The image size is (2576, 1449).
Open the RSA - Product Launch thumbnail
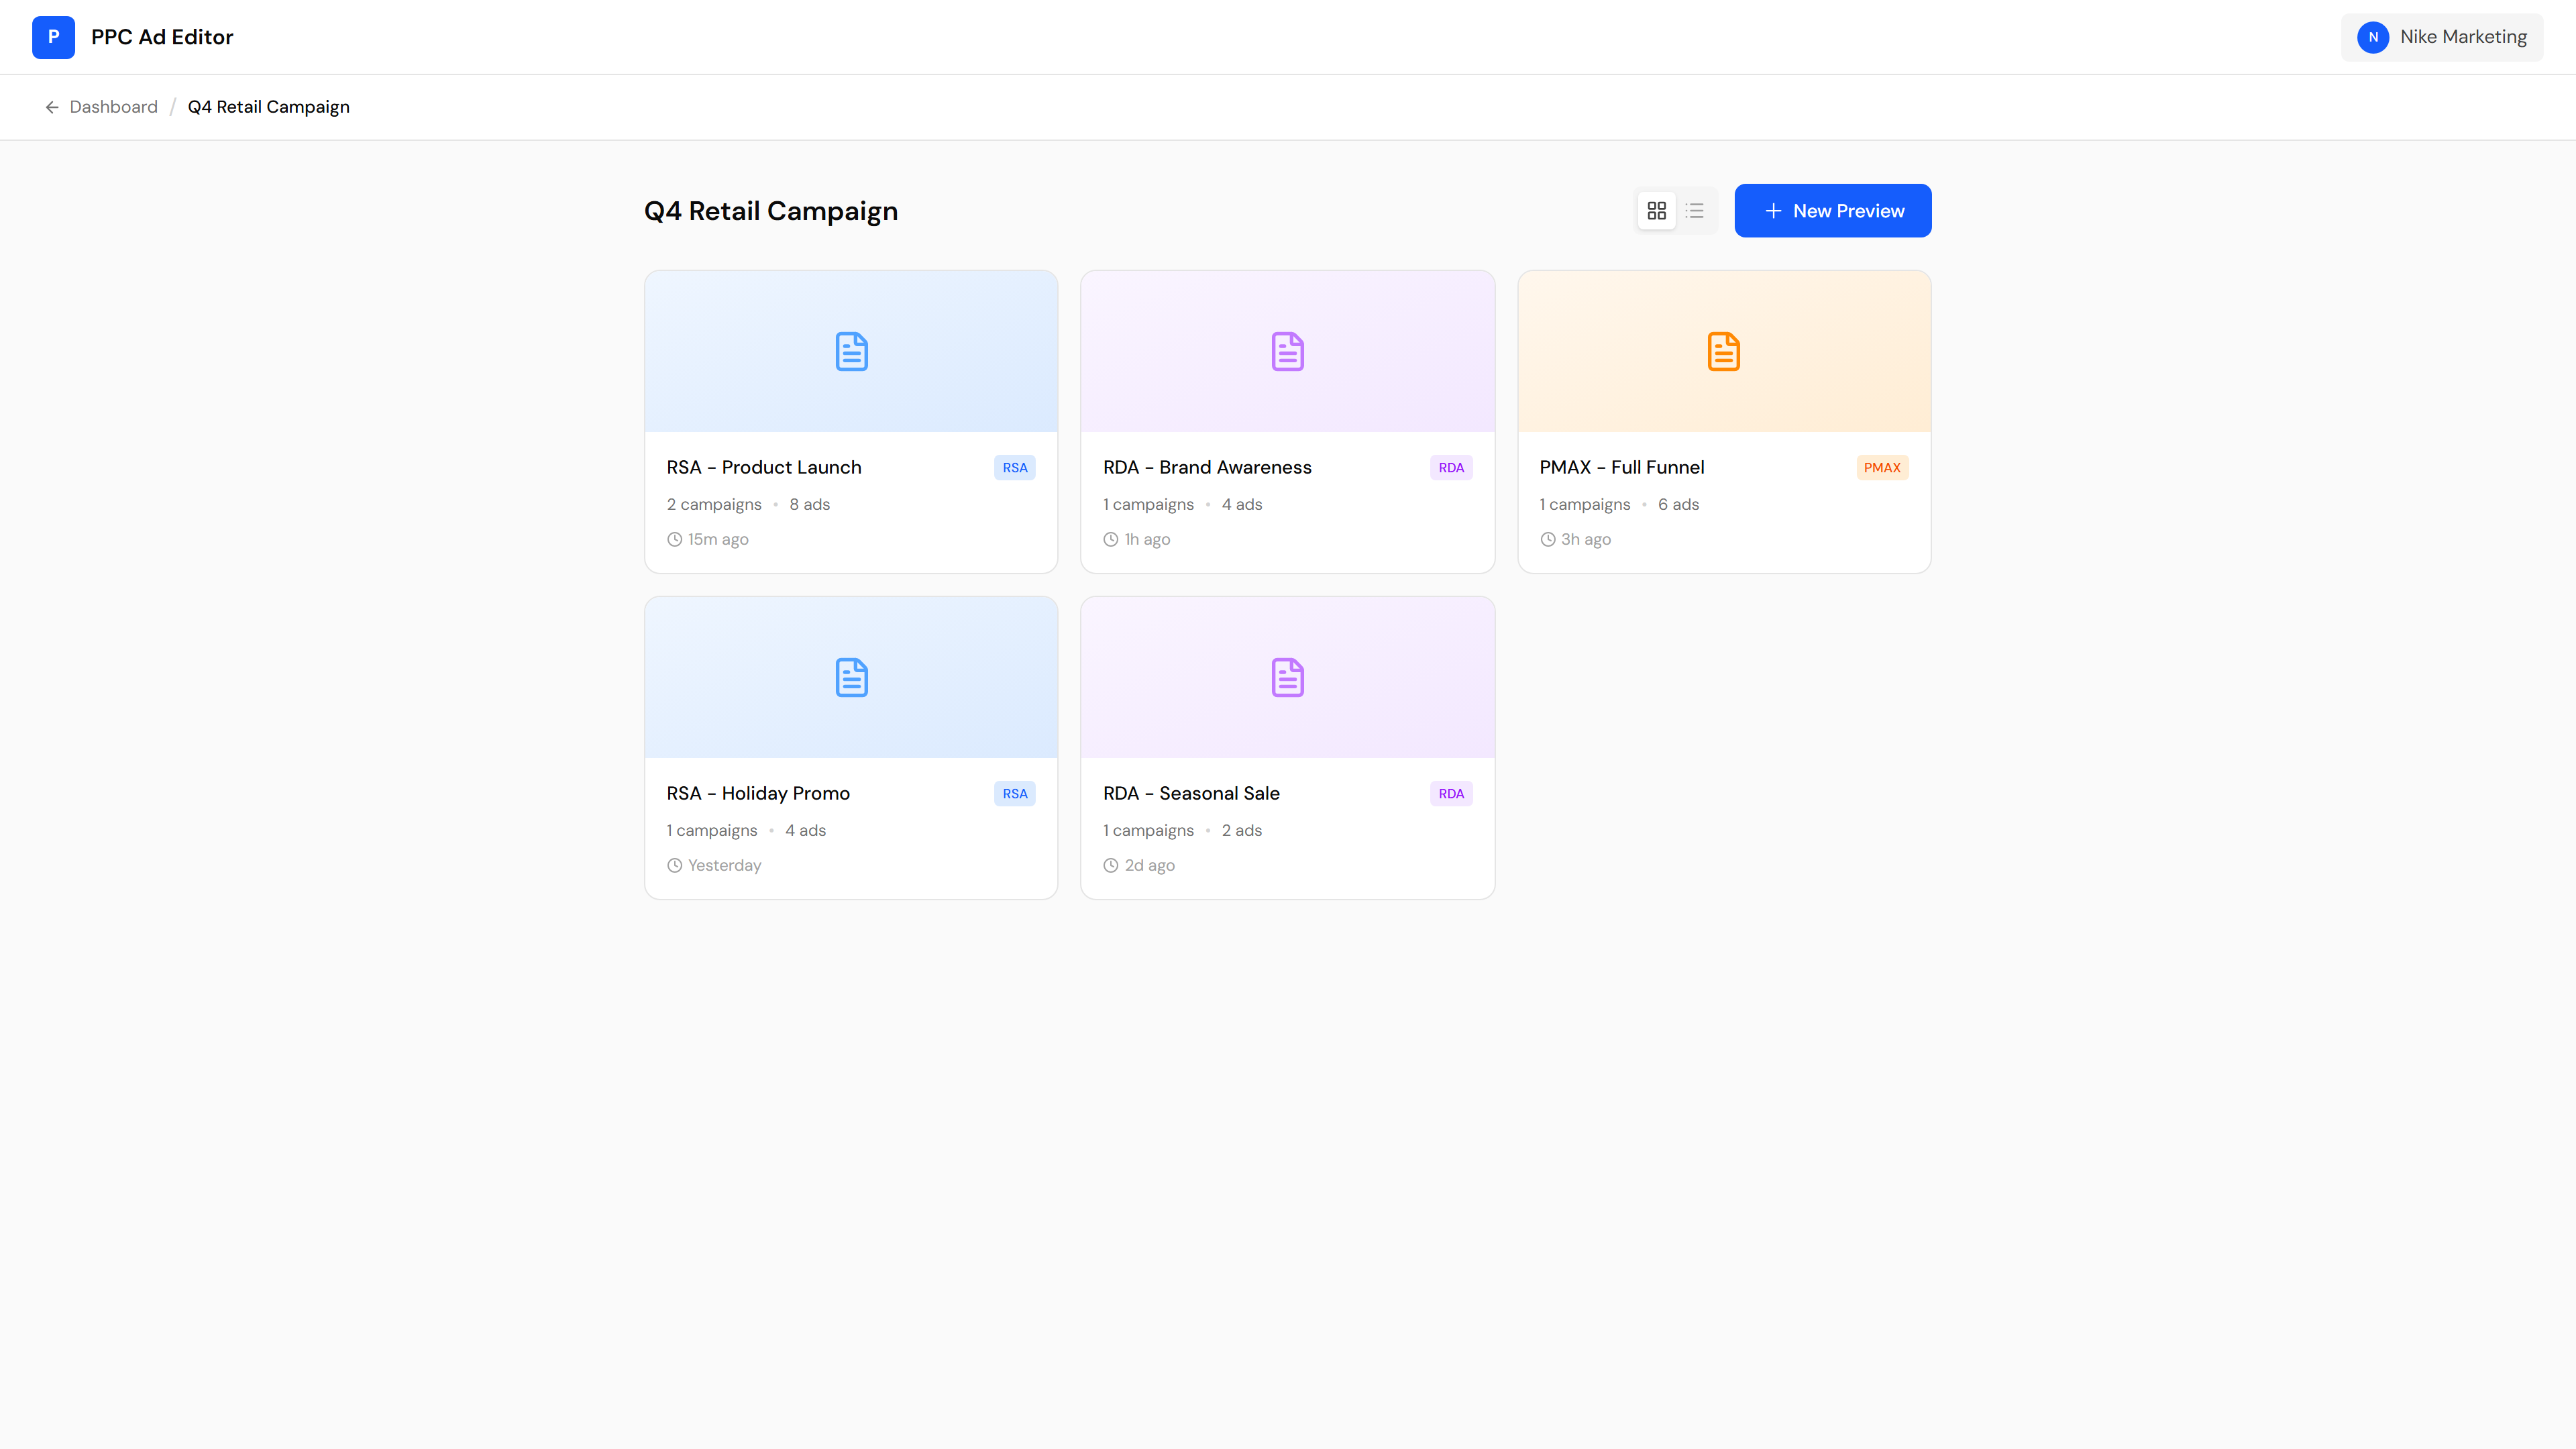[x=851, y=351]
